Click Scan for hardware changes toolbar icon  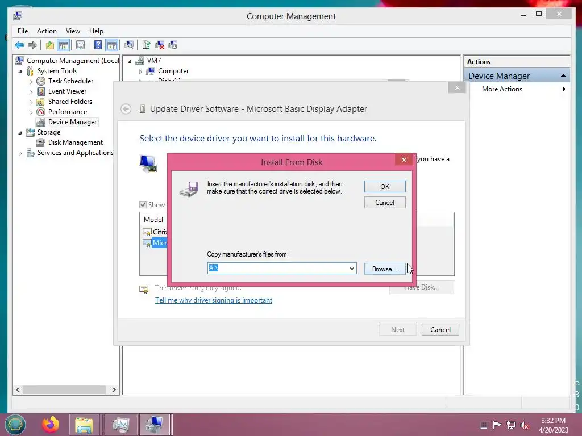click(129, 45)
